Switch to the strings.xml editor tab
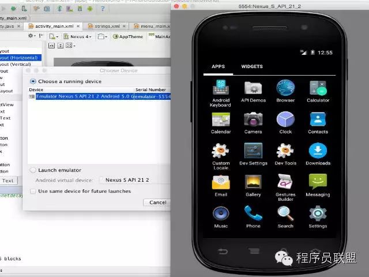The height and width of the screenshot is (277, 369). pyautogui.click(x=107, y=26)
